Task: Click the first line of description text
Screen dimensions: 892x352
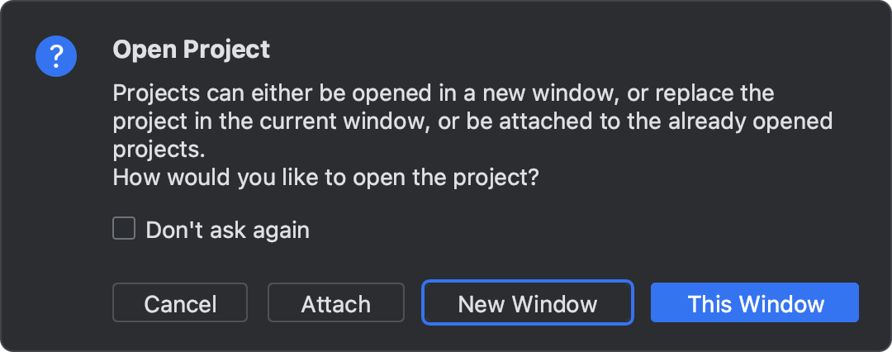Action: click(x=443, y=92)
